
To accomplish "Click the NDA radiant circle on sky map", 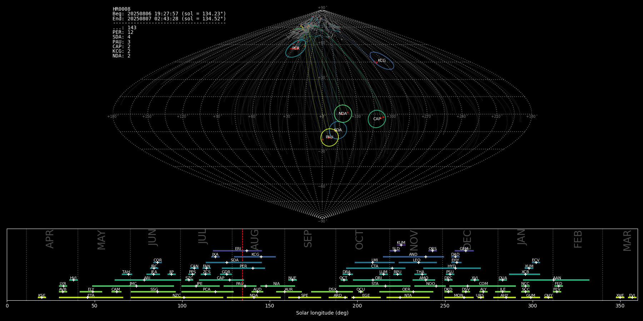I will tap(343, 114).
